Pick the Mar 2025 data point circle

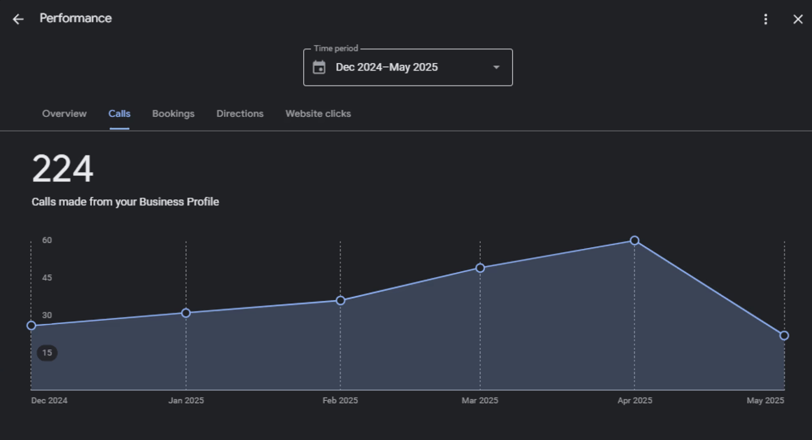[x=480, y=268]
